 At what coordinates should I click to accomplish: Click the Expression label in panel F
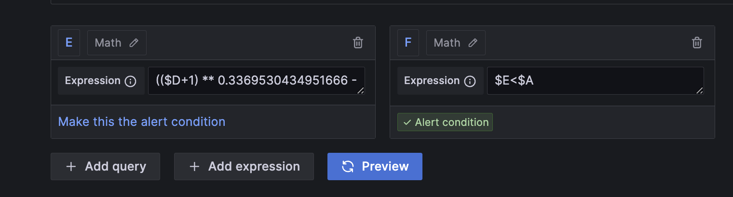click(x=432, y=81)
